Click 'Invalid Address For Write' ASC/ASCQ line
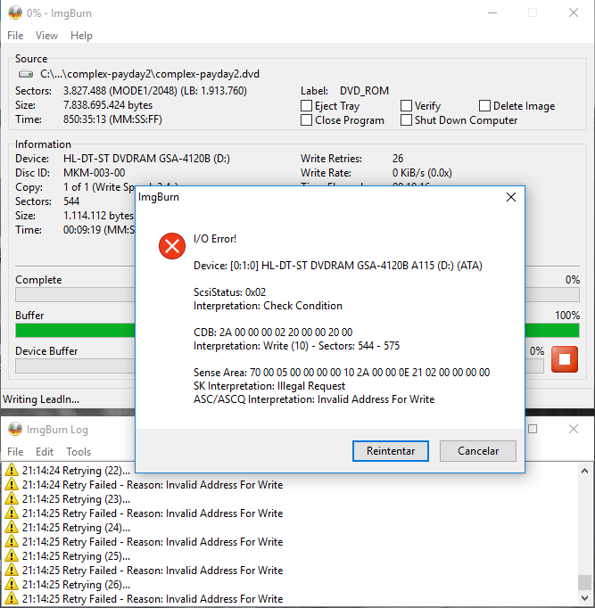The height and width of the screenshot is (608, 595). coord(314,399)
